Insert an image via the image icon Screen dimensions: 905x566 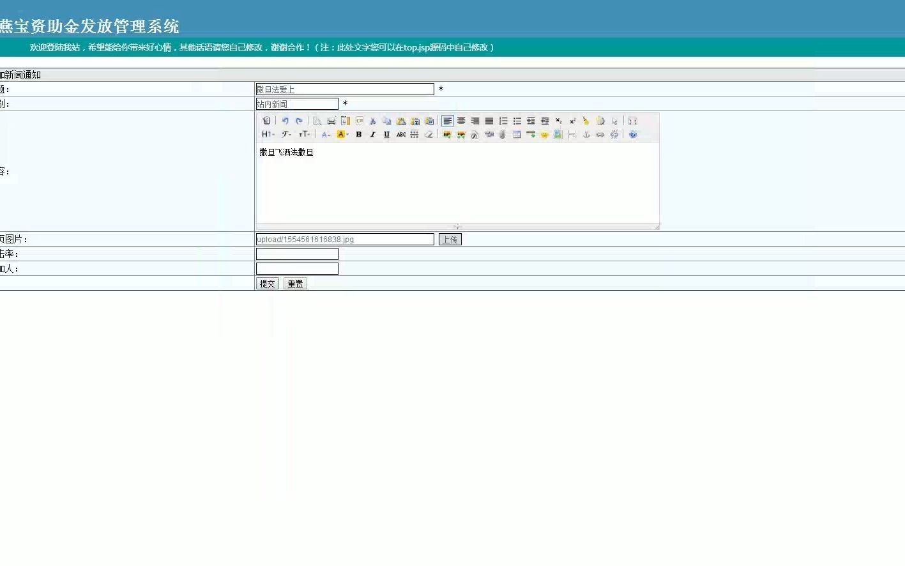tap(447, 134)
